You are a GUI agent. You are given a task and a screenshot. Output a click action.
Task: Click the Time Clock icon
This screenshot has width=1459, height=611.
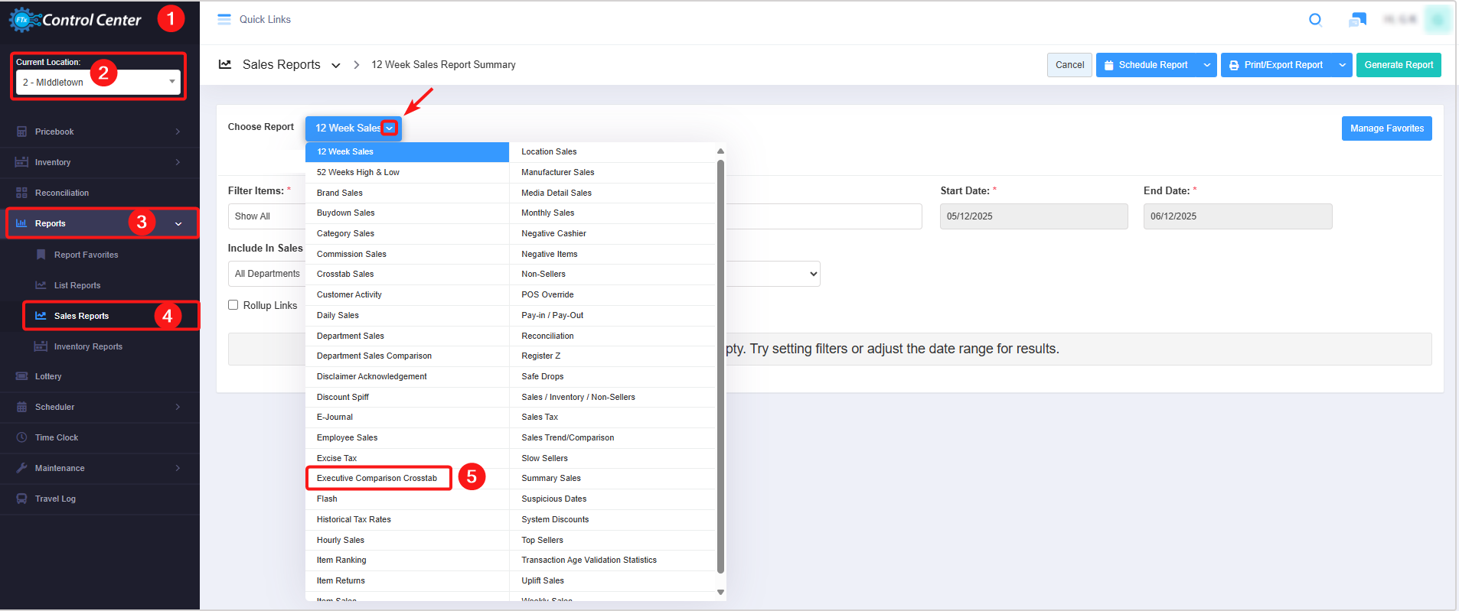click(x=21, y=437)
